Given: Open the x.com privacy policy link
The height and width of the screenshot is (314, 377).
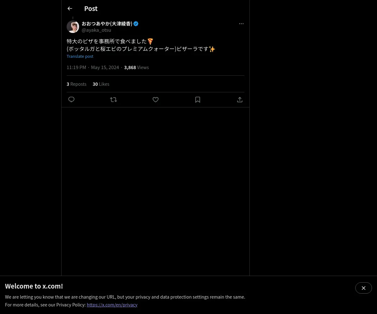Looking at the screenshot, I should coord(112,305).
